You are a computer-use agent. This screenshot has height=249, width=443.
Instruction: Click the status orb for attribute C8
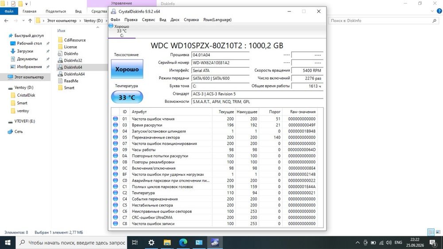(115, 224)
